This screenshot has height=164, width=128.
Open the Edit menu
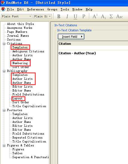click(x=20, y=10)
